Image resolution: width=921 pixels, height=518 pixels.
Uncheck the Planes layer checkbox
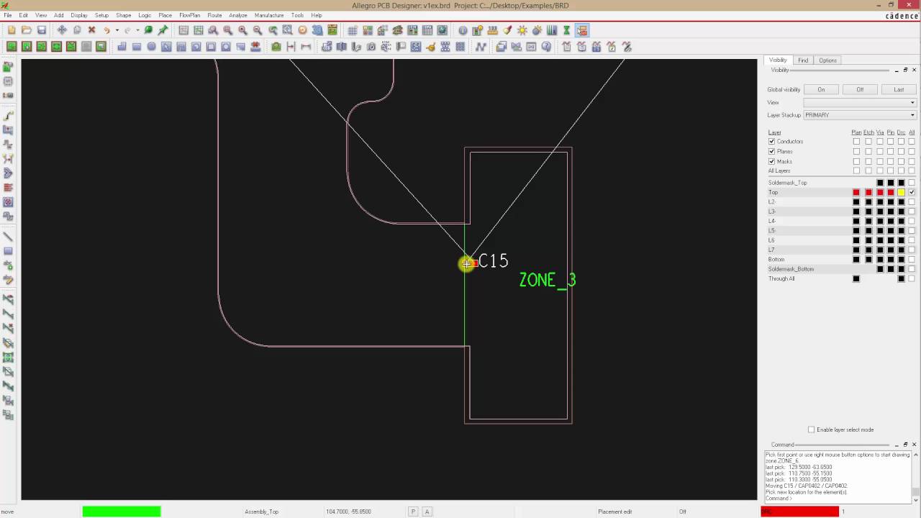point(772,152)
